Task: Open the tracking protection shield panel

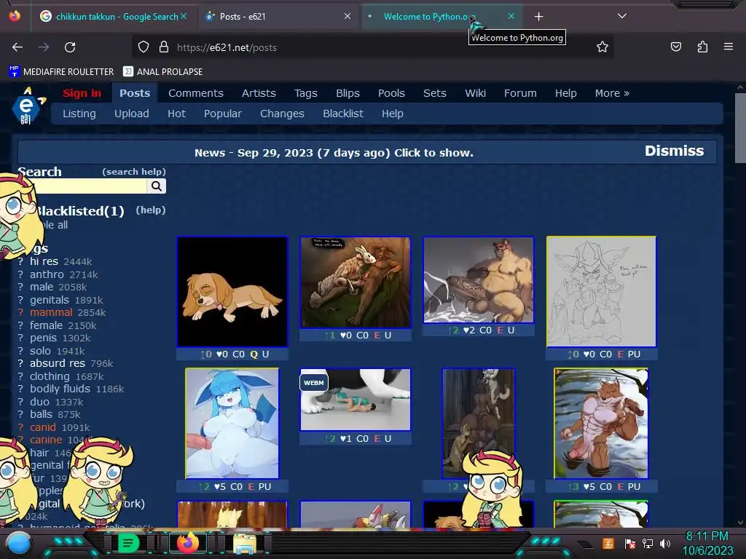Action: (144, 47)
